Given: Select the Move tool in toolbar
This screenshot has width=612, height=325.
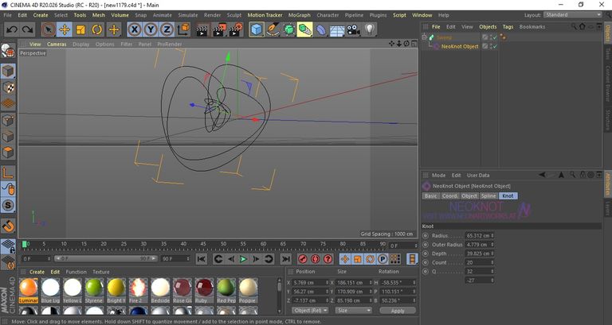Looking at the screenshot, I should (x=65, y=29).
